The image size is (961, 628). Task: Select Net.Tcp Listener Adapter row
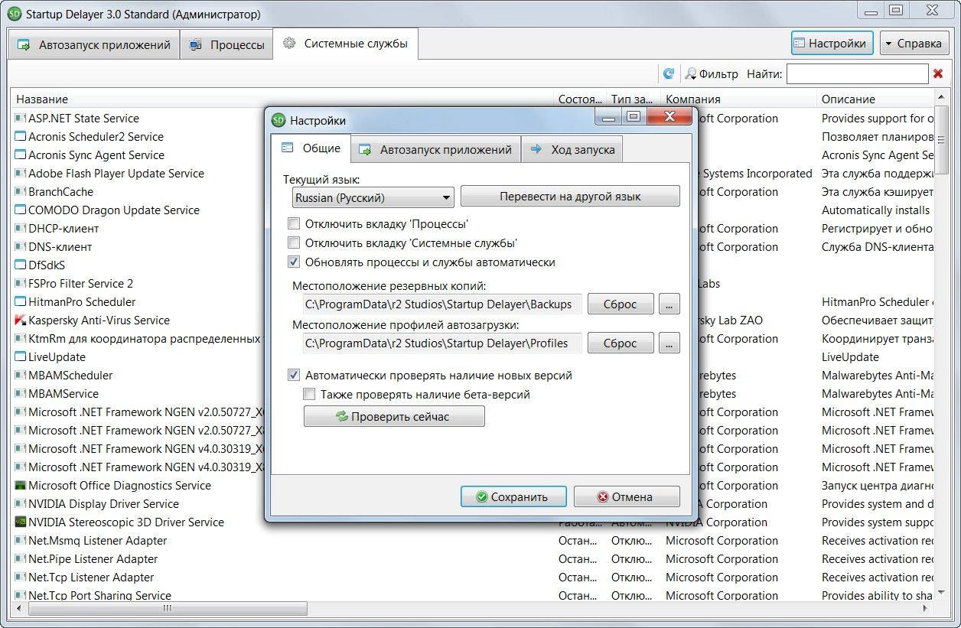tap(473, 578)
